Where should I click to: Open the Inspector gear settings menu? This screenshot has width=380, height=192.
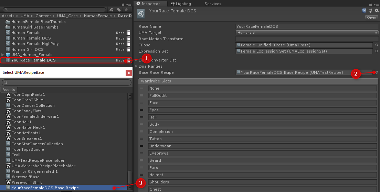click(377, 11)
